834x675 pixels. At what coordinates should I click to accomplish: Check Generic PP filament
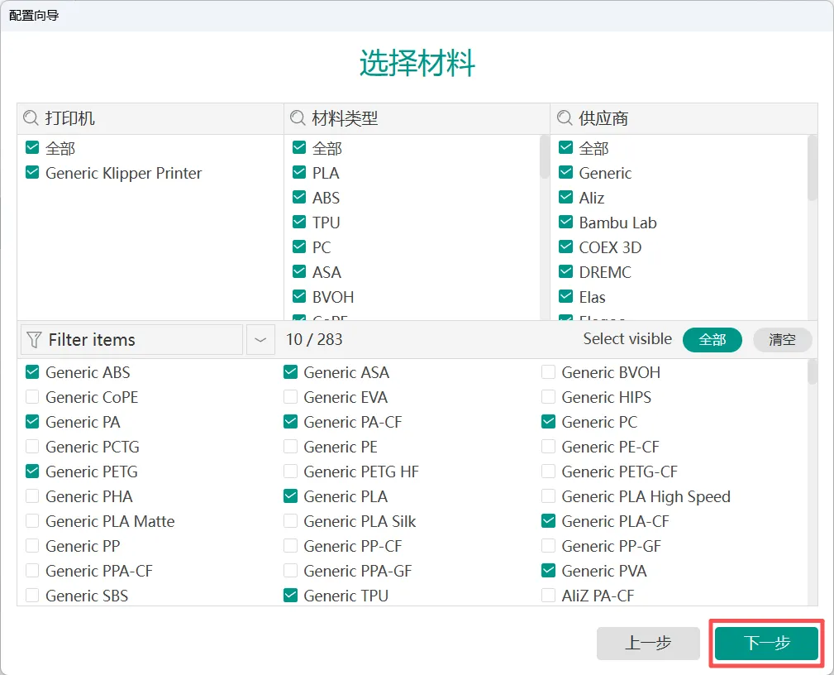coord(32,546)
